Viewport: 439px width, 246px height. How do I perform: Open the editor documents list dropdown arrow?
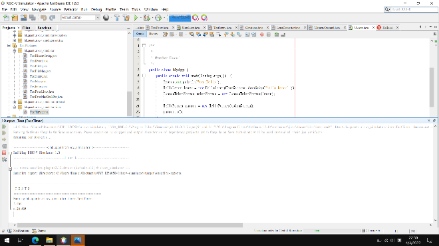coord(430,27)
